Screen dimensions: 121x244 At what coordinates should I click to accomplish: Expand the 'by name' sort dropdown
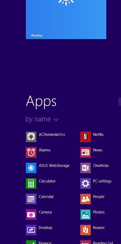(x=42, y=119)
